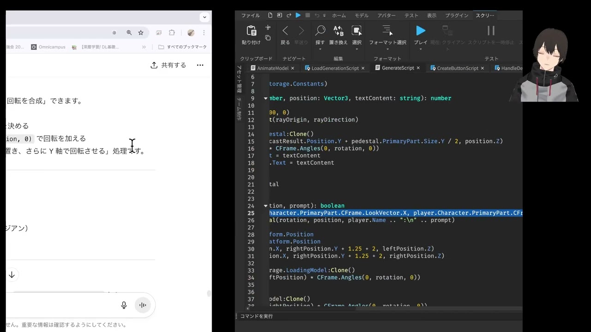Switch to the 表示 ribbon tab

[432, 15]
